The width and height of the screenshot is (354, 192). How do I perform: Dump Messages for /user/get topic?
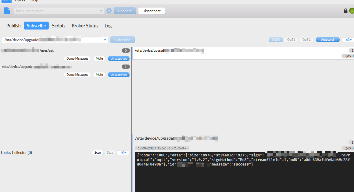[77, 59]
